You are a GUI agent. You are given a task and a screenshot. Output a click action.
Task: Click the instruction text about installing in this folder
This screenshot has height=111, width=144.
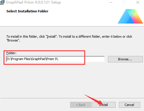[69, 38]
